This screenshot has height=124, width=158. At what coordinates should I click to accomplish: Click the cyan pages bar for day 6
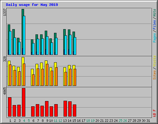33,49
